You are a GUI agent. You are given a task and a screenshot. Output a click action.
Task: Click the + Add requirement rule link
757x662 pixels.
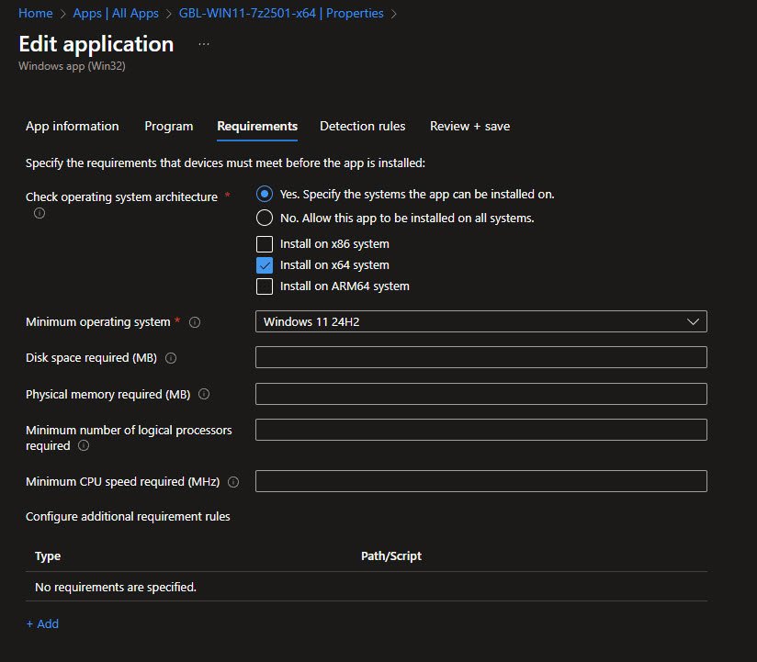(42, 623)
